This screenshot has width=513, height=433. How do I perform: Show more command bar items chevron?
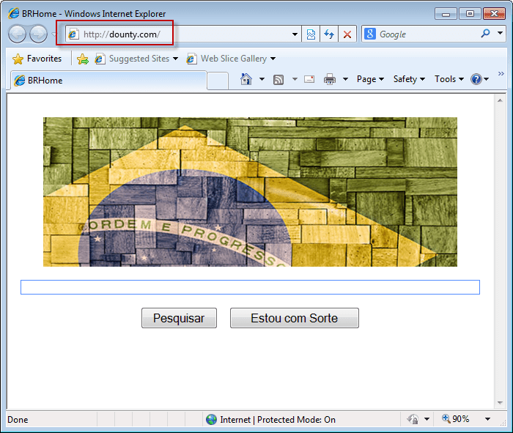tap(501, 73)
